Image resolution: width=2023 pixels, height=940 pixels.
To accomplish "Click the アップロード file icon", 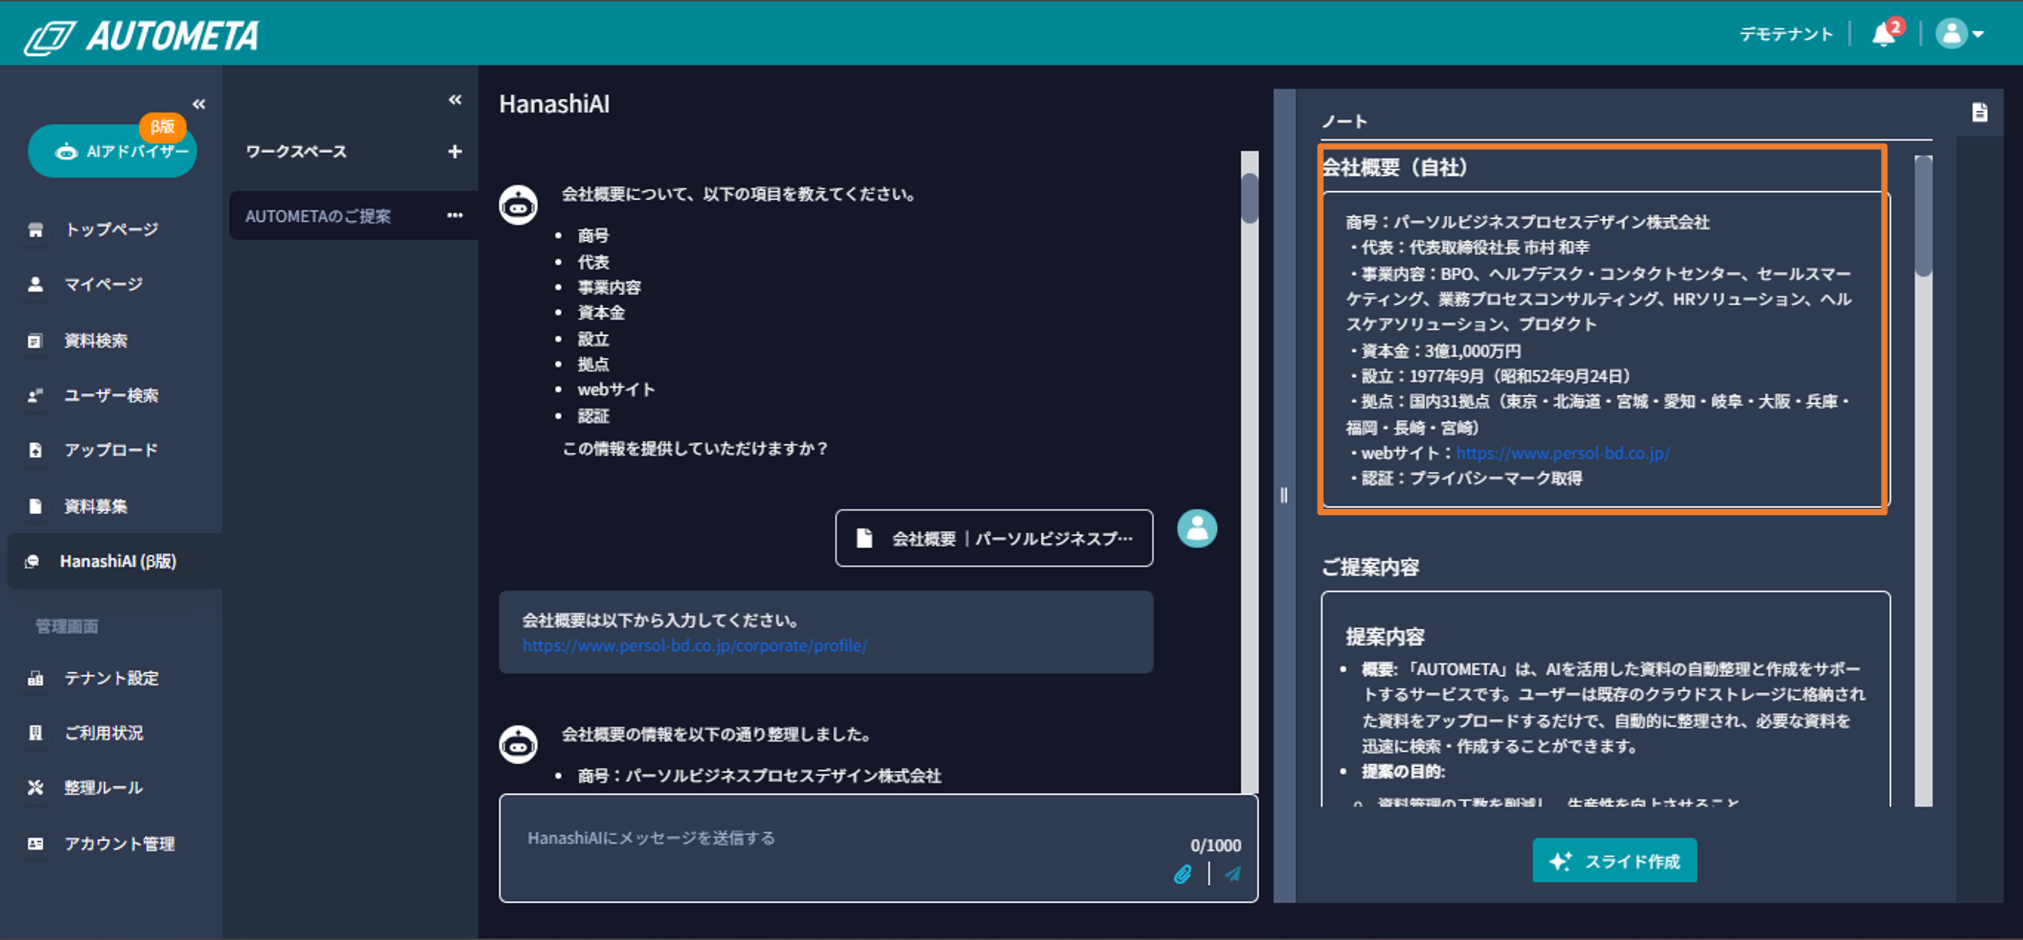I will tap(36, 450).
